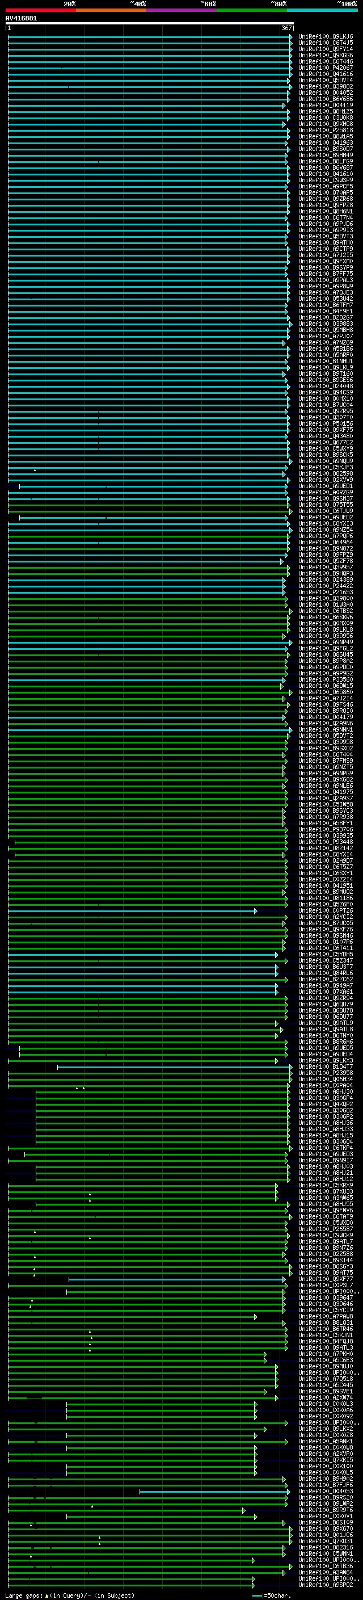Click the UniRef100_Q39882 entry

[x=326, y=86]
